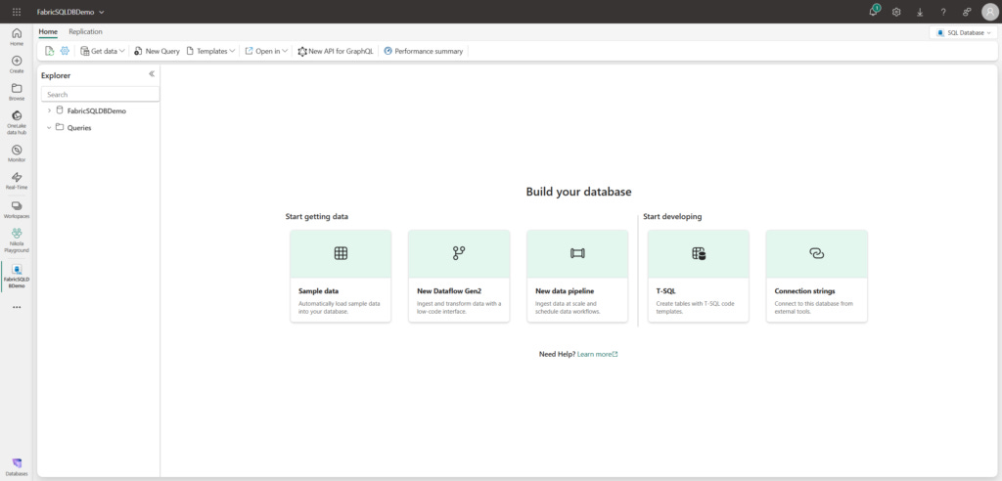
Task: Expand FabricSQLDBDemo node in Explorer
Action: click(49, 110)
